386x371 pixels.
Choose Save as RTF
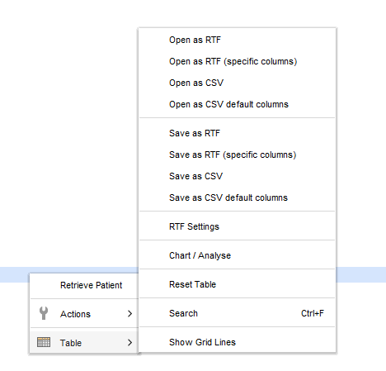(x=237, y=133)
